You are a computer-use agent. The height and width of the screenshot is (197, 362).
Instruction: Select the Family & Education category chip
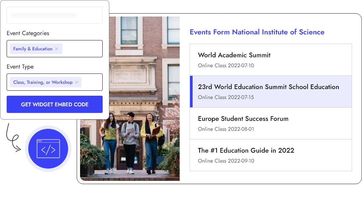click(33, 49)
